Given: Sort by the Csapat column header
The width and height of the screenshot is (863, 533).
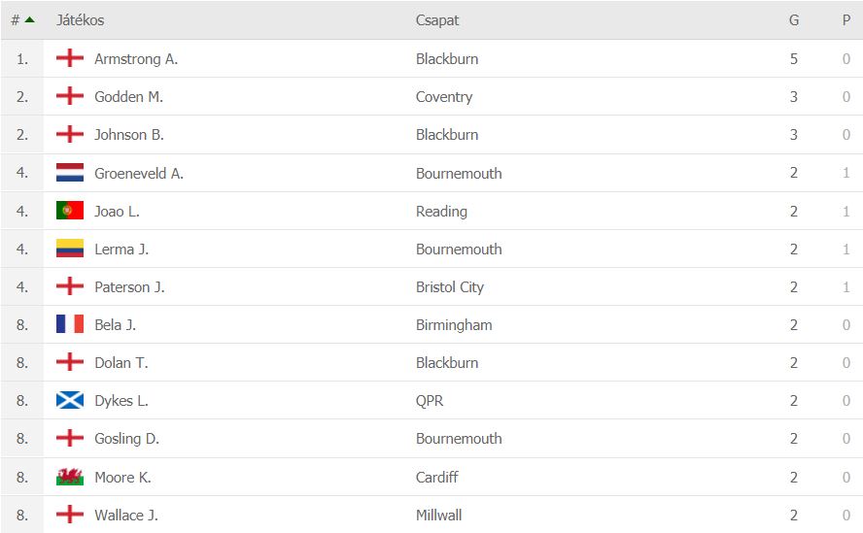Looking at the screenshot, I should [437, 20].
